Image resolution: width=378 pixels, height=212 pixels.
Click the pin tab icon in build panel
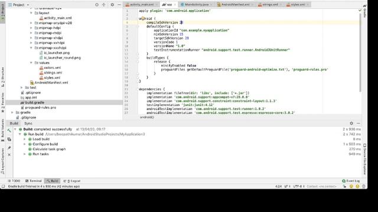tap(9, 148)
